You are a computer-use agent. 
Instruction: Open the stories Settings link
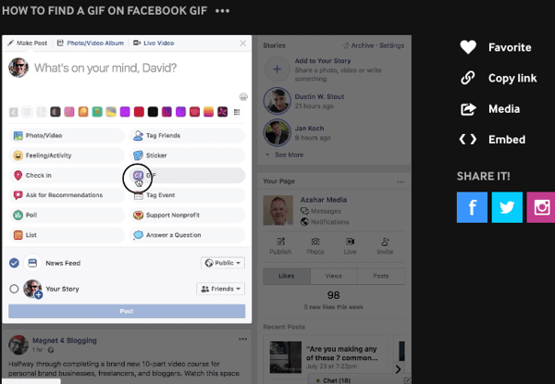392,45
